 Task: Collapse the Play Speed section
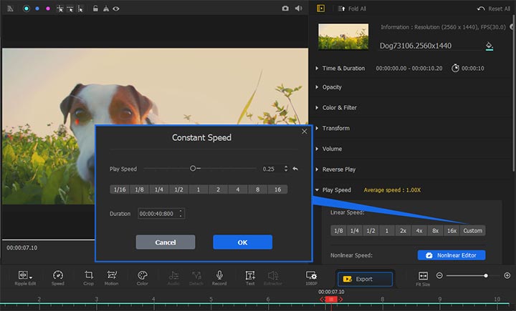[x=336, y=190]
